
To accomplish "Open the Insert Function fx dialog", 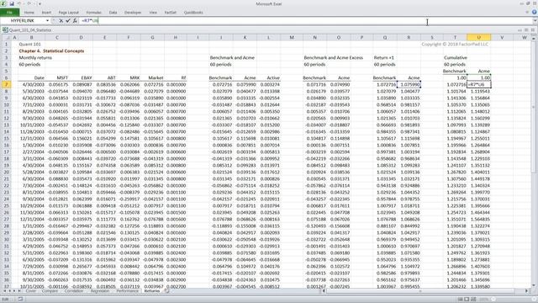I will click(75, 20).
